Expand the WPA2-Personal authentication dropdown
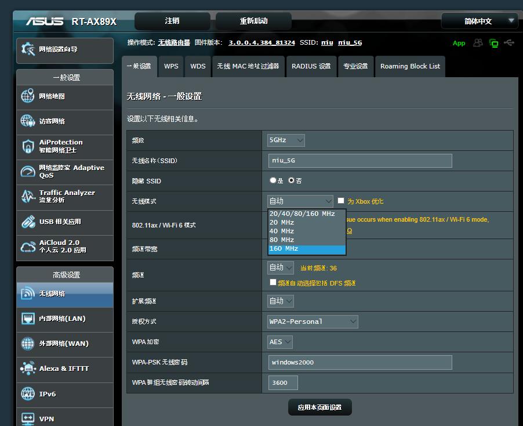Viewport: 523px width, 426px height. click(x=313, y=322)
